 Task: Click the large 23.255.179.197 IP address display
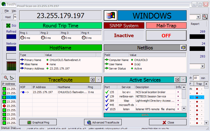(x=60, y=16)
